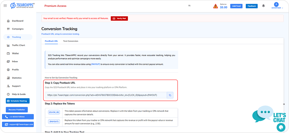
Task: Click the Verify Mail button
Action: point(119,18)
